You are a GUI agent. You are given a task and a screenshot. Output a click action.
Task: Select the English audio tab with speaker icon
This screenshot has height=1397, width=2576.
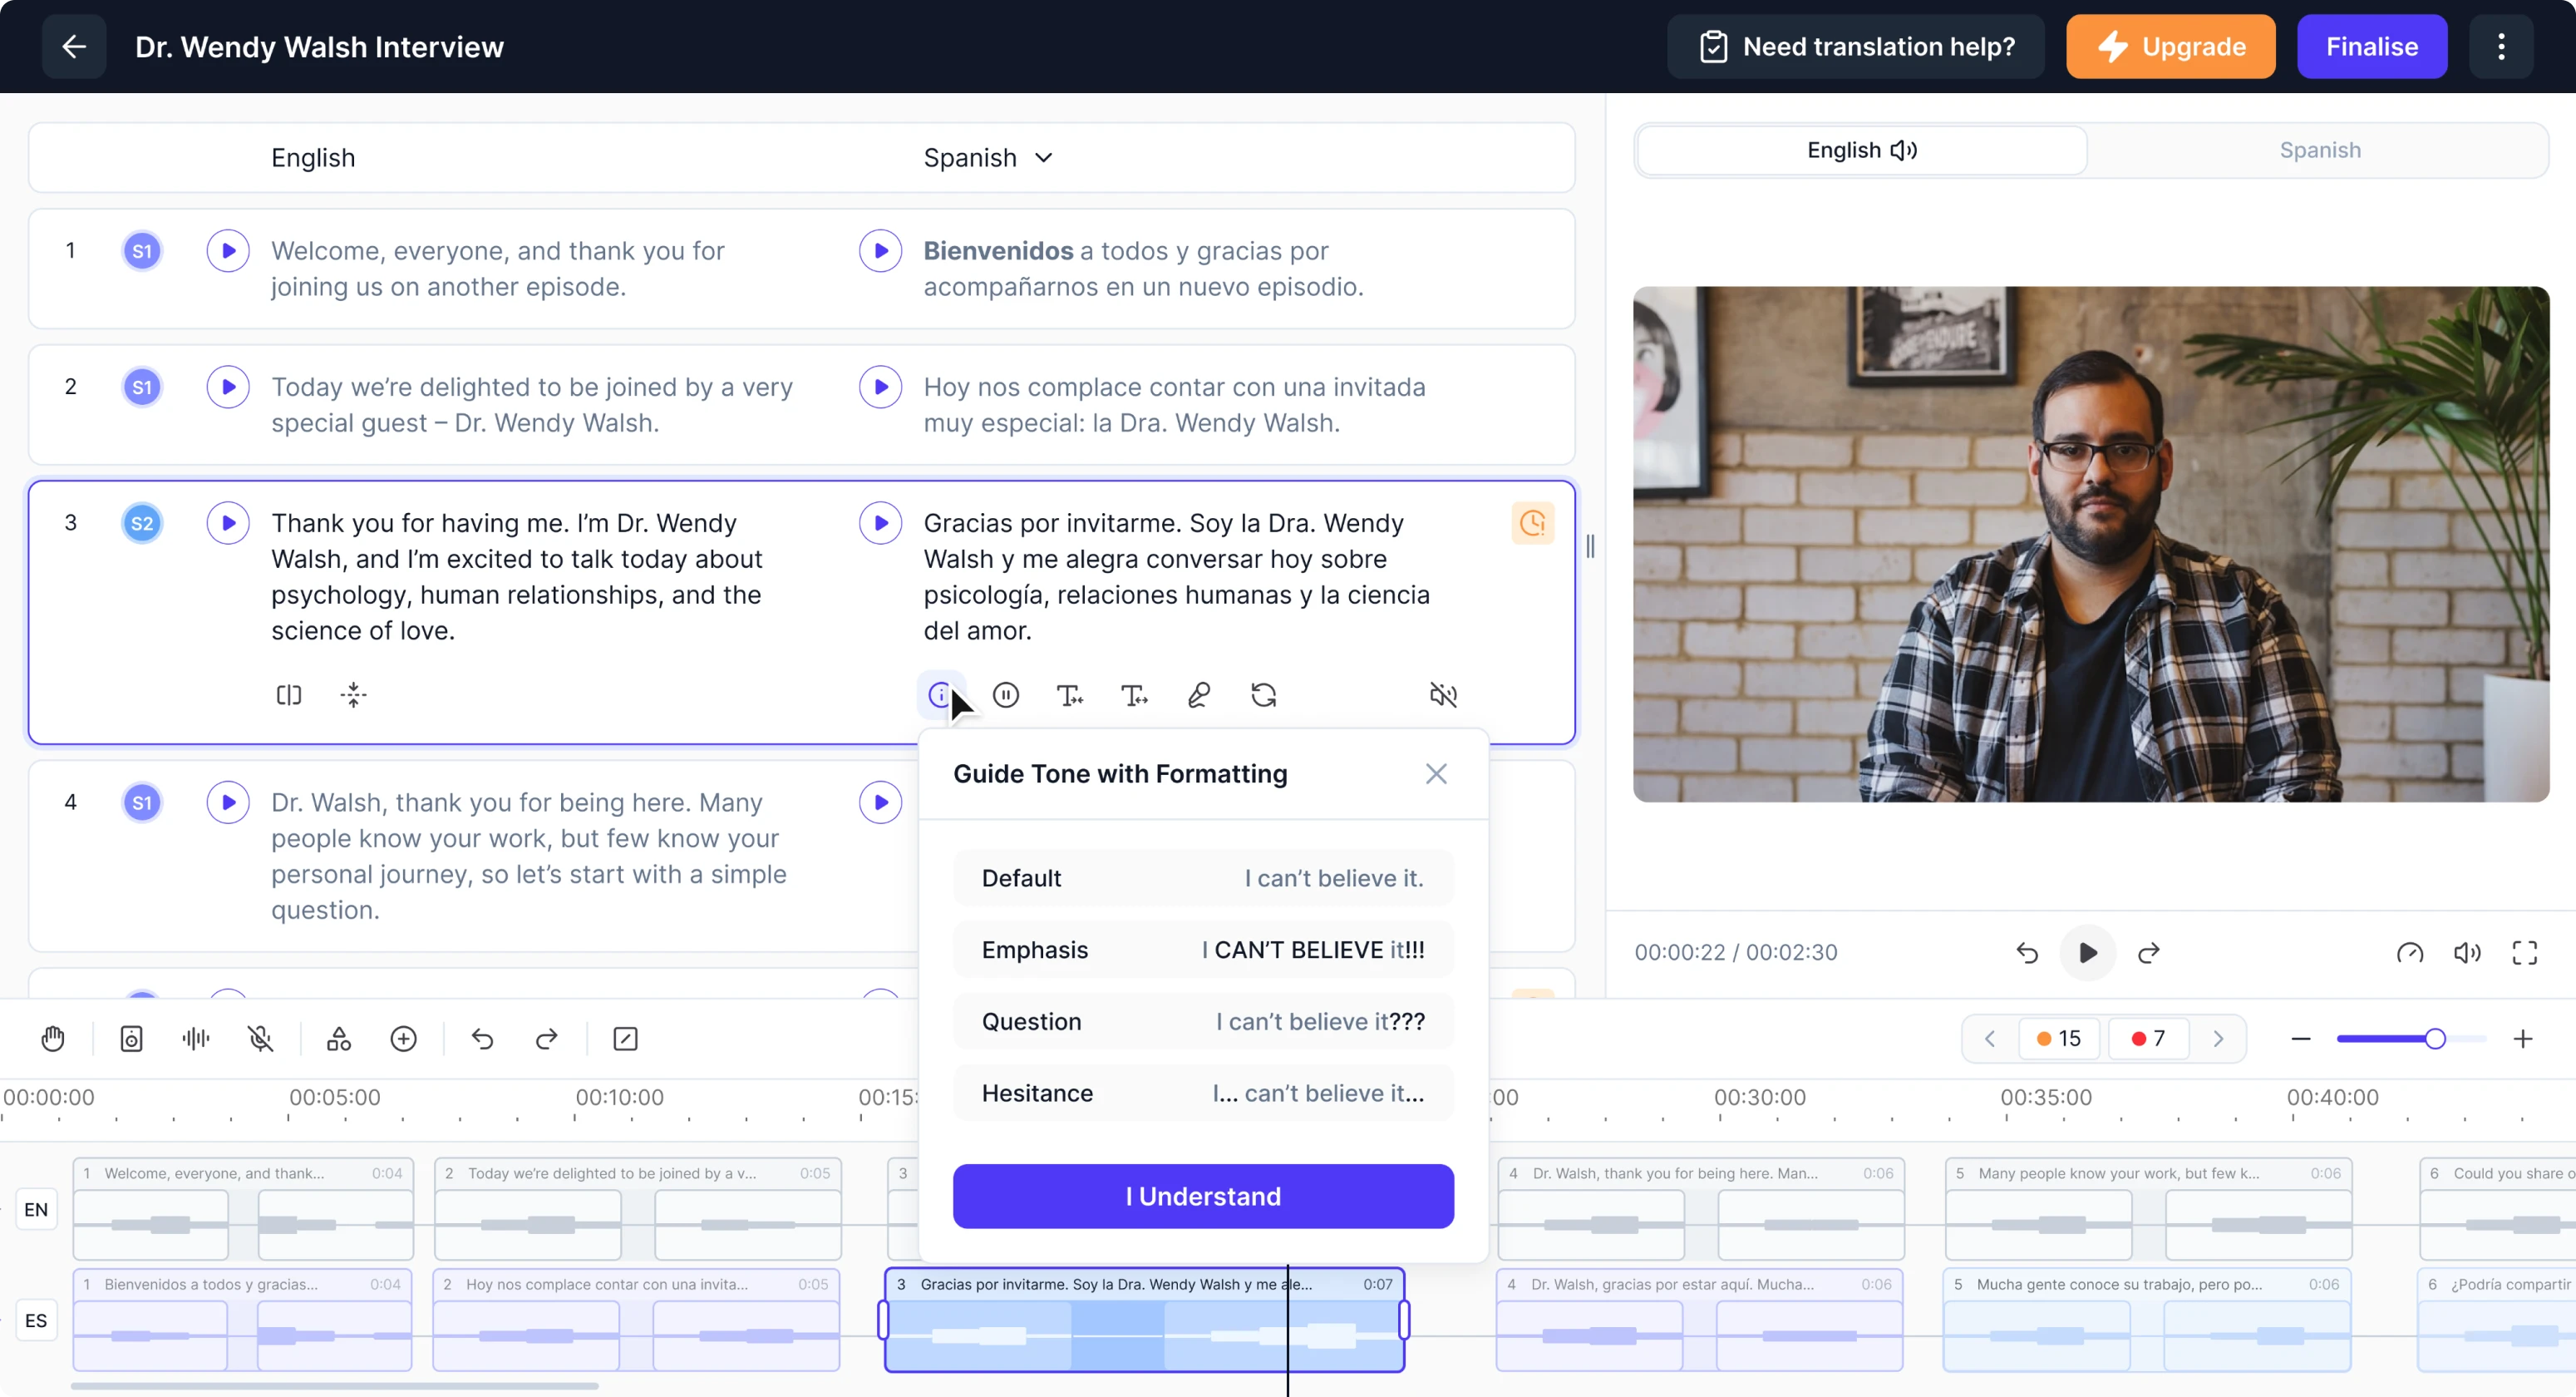pos(1861,151)
